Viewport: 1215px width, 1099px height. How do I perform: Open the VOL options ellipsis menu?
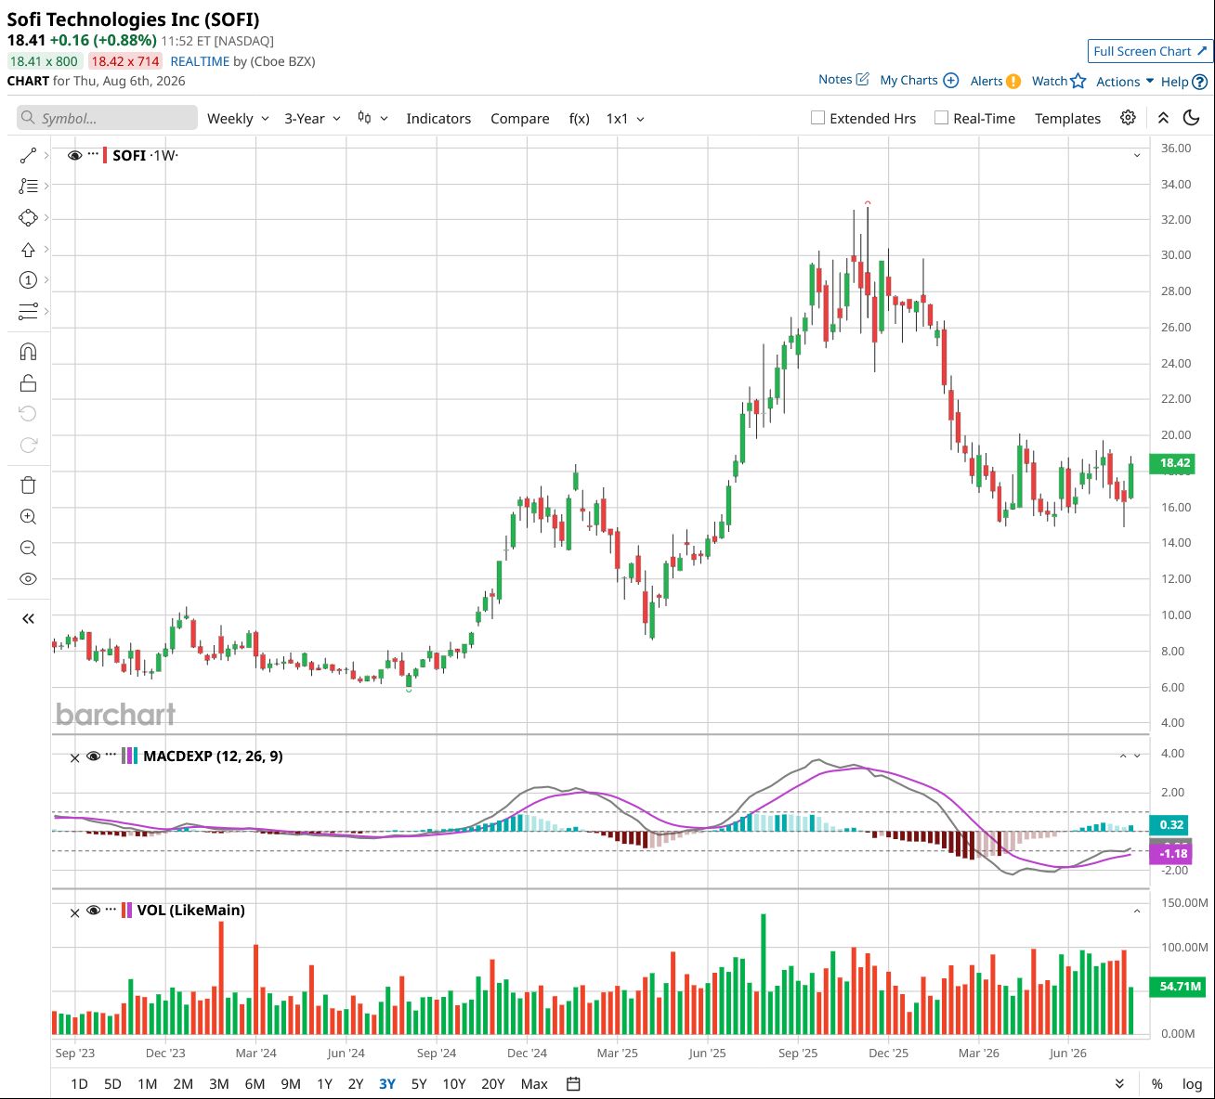coord(111,909)
